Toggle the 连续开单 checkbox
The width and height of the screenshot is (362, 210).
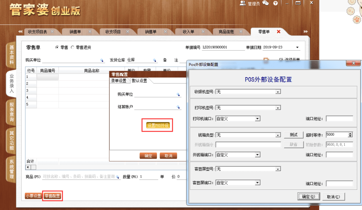coord(281,60)
